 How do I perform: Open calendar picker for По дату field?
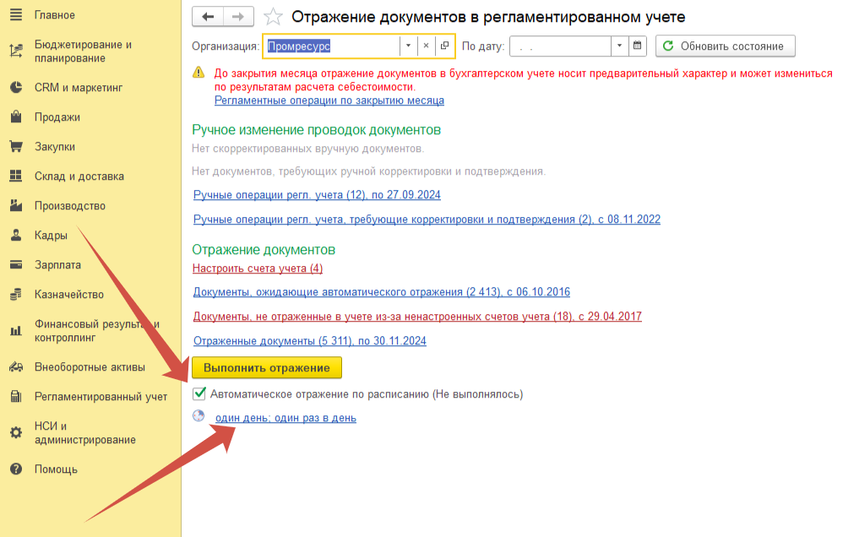638,46
